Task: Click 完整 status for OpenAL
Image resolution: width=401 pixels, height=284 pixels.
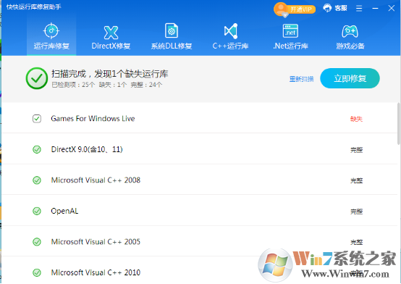Action: pyautogui.click(x=356, y=212)
